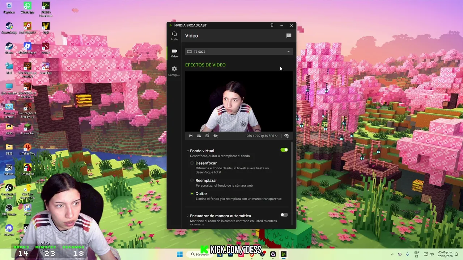
Task: Select the Este equipo desktop icon
Action: click(9, 89)
